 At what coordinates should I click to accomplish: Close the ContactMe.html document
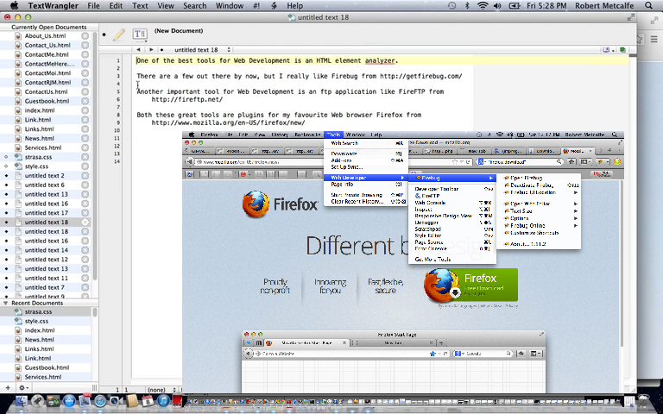pos(85,54)
